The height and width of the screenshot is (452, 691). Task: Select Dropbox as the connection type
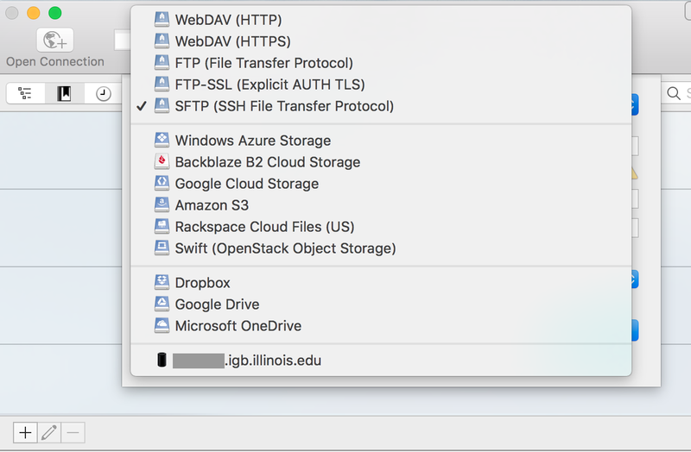203,283
